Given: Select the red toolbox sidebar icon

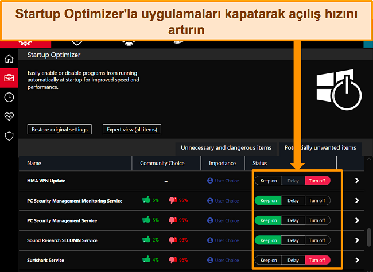Looking at the screenshot, I should [9, 78].
